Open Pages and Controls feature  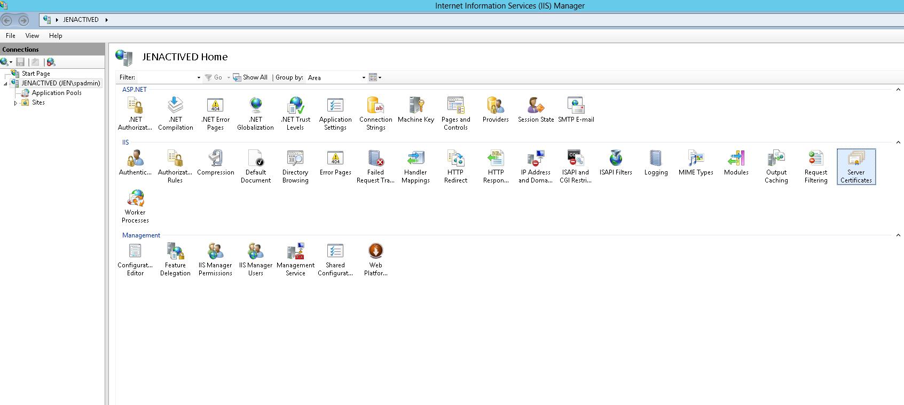click(x=456, y=113)
